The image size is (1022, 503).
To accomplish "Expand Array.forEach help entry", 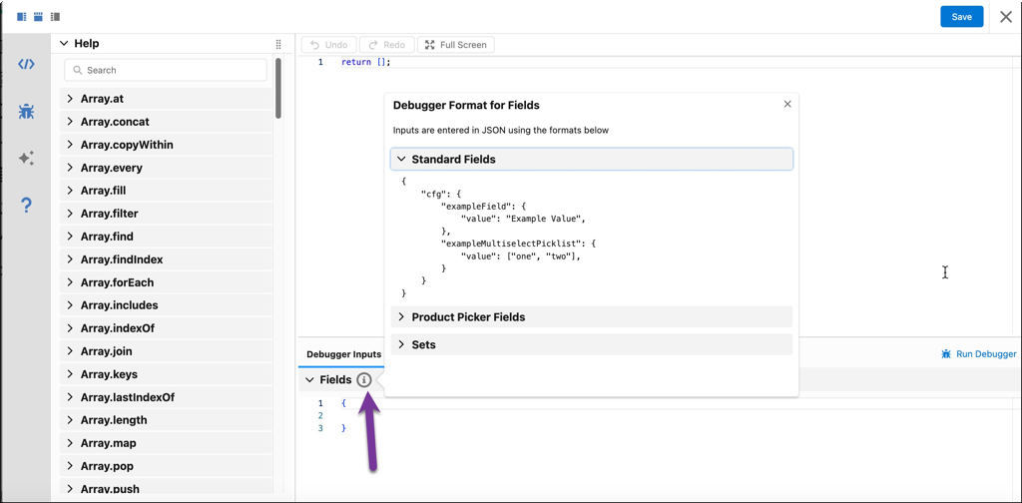I will coord(166,282).
